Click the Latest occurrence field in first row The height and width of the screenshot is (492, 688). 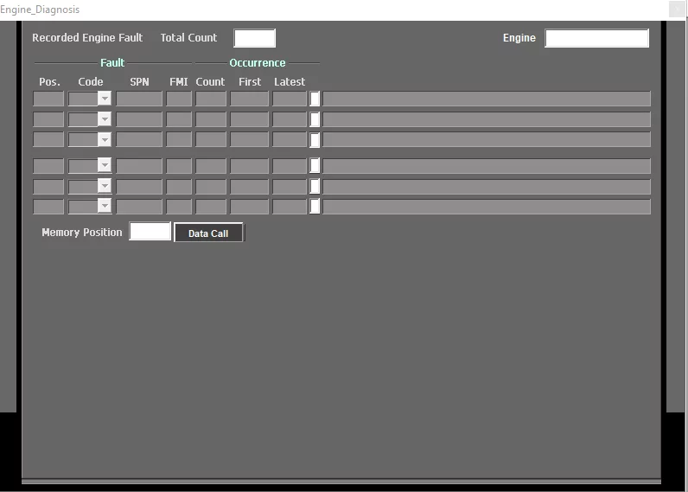(x=290, y=99)
